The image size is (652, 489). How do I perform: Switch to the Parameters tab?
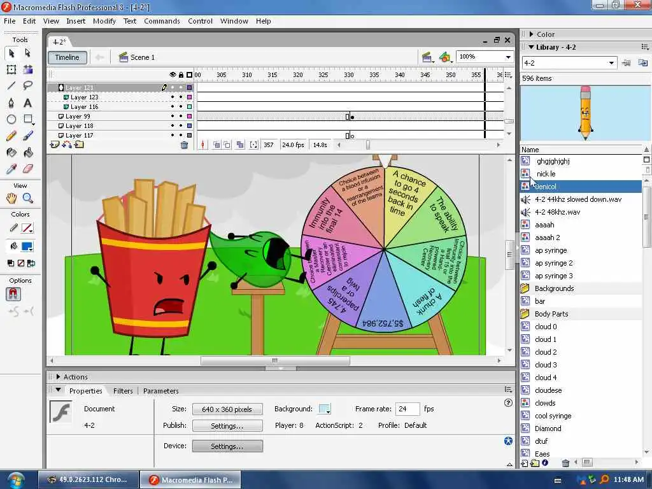[161, 391]
